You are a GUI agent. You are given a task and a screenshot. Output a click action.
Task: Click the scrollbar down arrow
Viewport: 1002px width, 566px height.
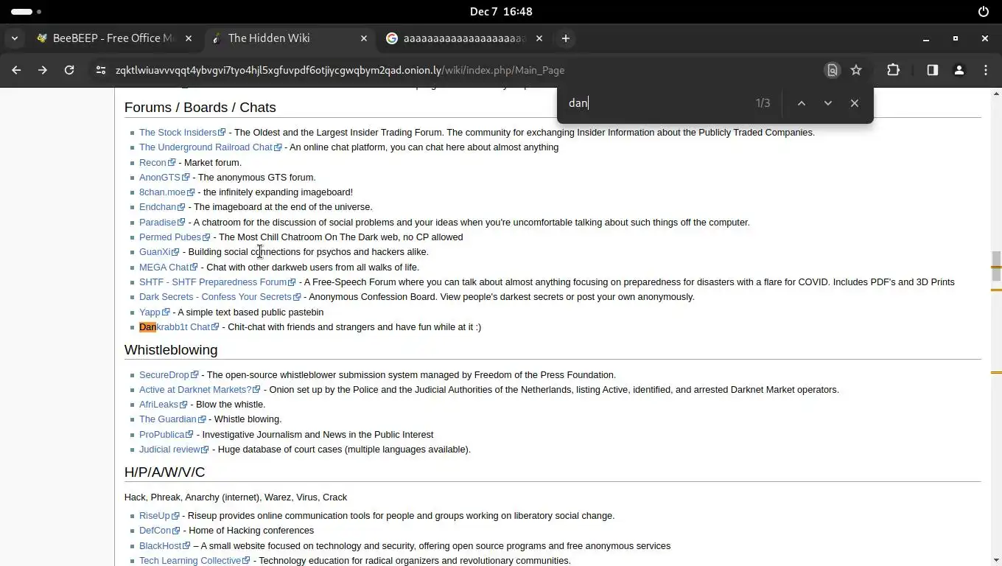[996, 560]
